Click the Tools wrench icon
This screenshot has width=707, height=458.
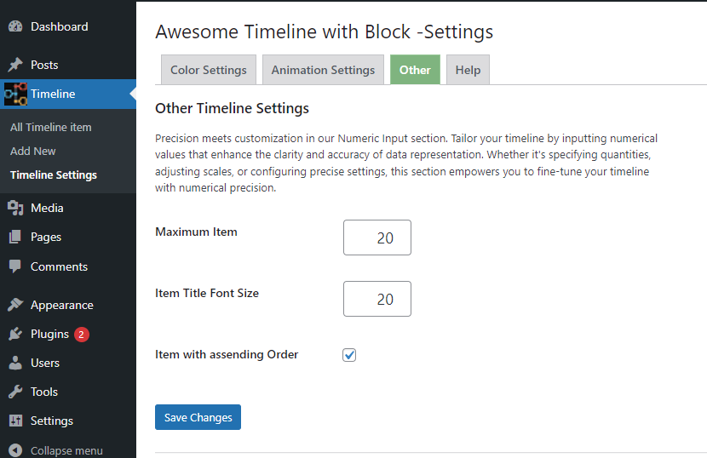15,392
